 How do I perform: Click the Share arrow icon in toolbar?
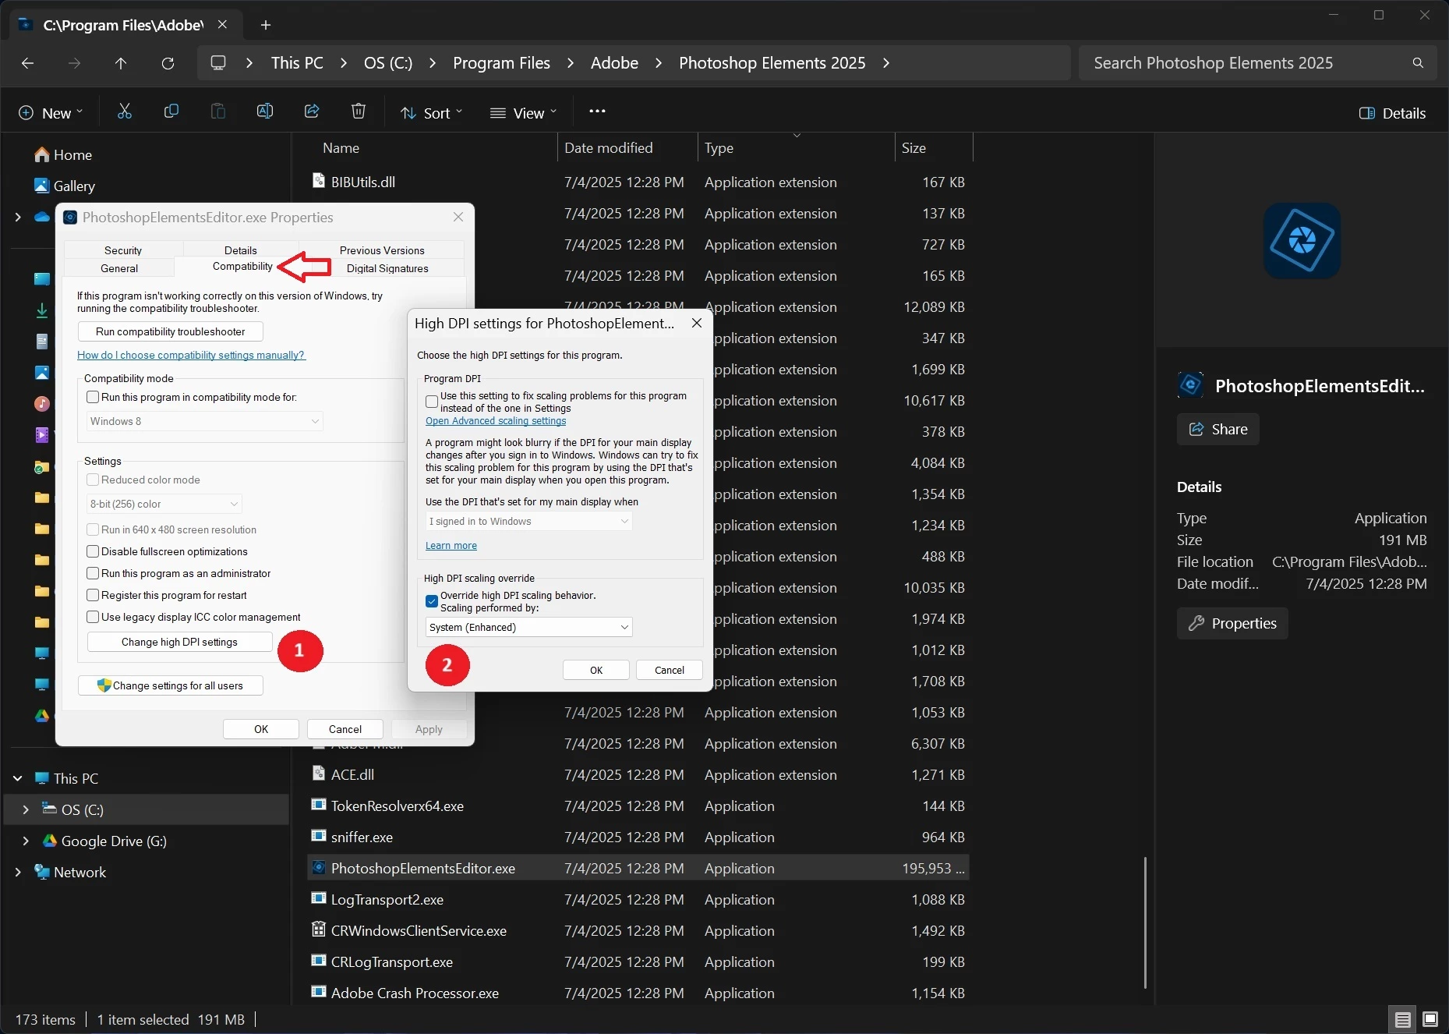coord(312,112)
